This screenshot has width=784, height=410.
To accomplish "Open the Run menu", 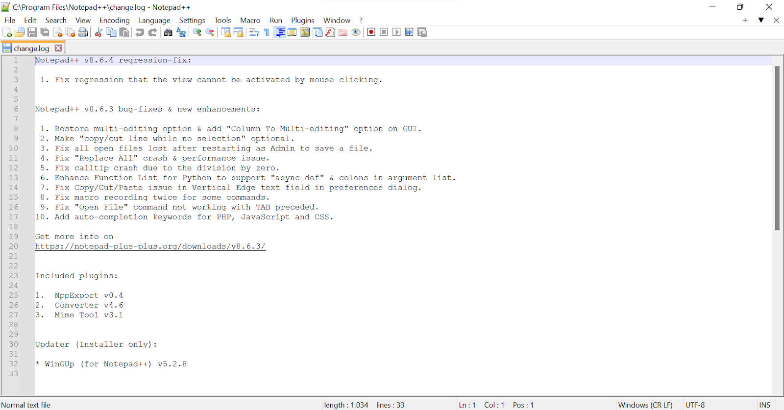I will click(276, 20).
